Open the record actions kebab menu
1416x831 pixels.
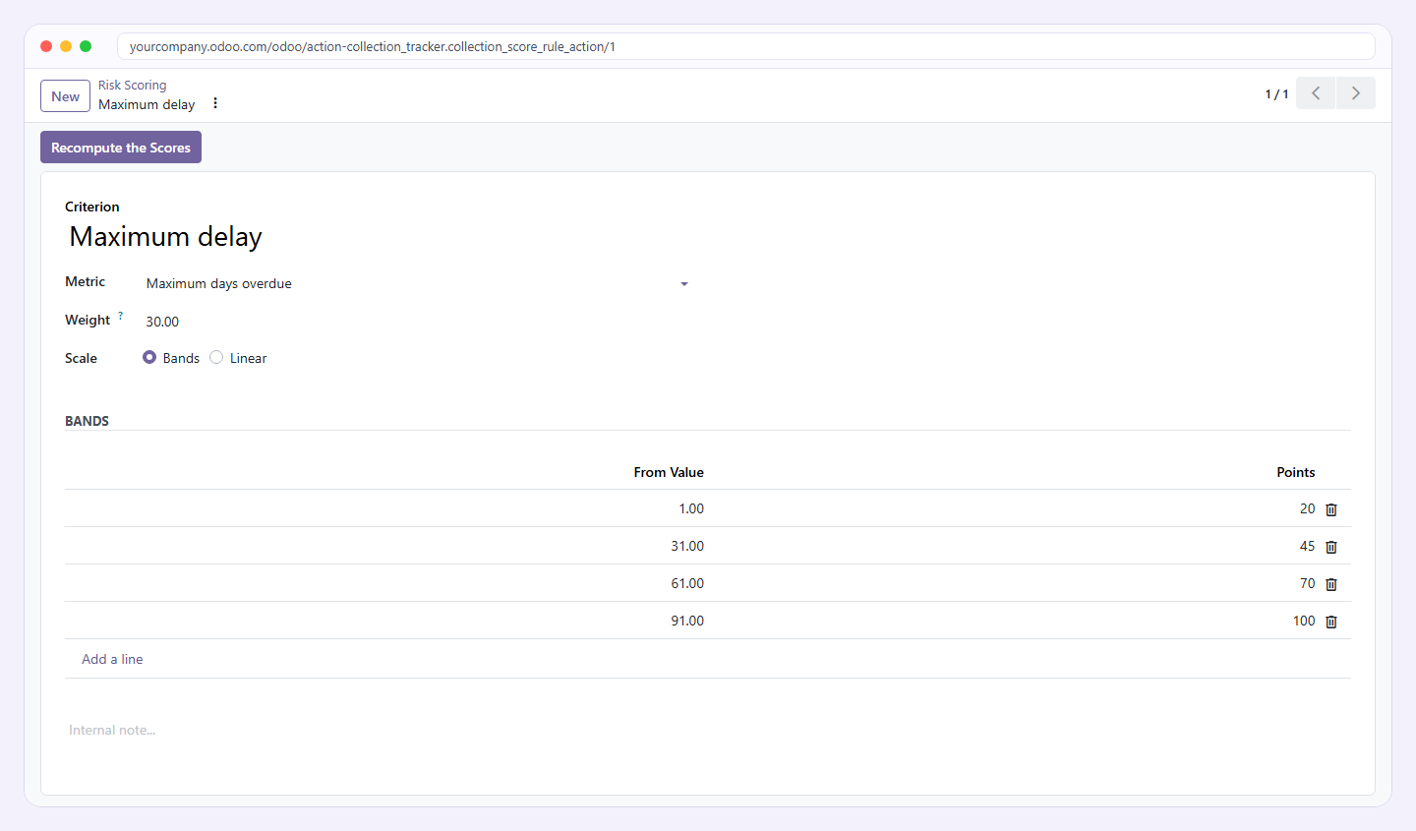click(215, 103)
